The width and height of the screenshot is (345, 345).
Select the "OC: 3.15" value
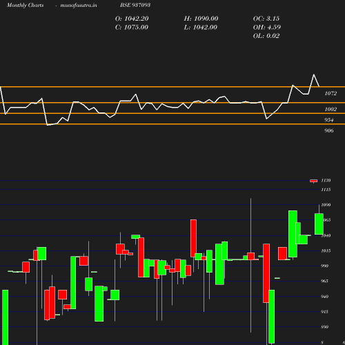click(x=266, y=19)
